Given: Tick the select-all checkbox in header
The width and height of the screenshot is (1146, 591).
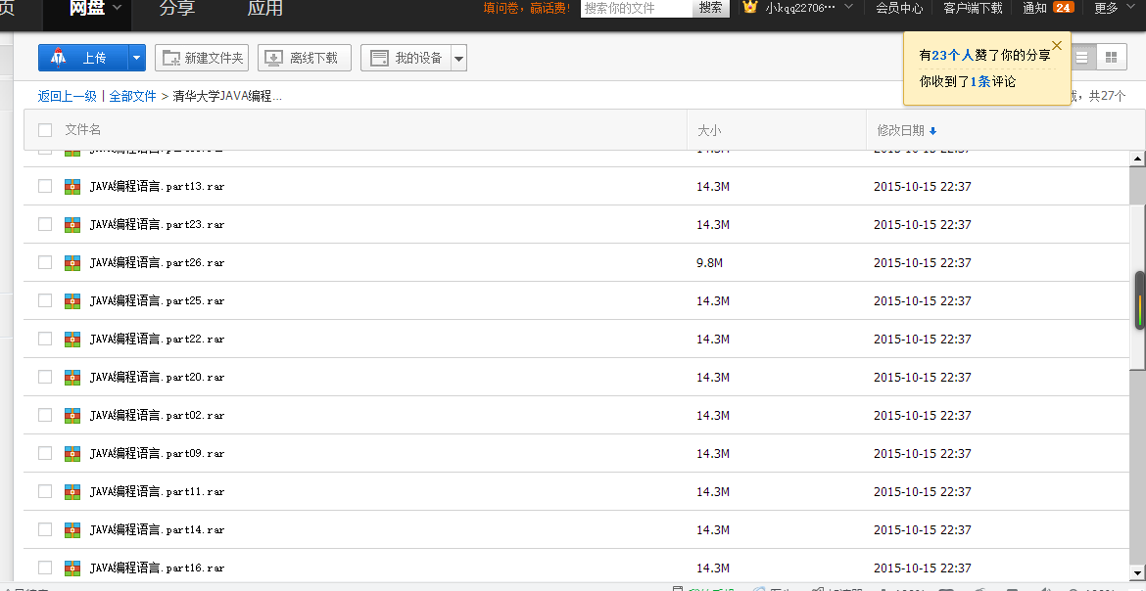Looking at the screenshot, I should [45, 130].
